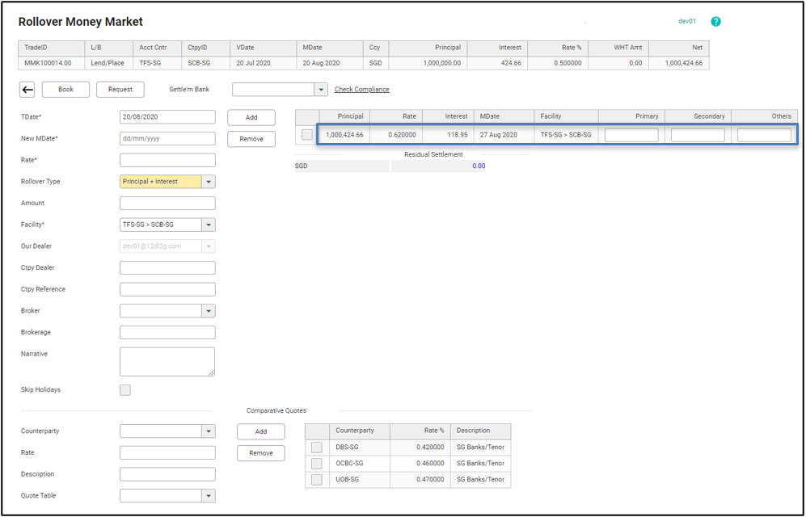Click Remove under Comparative Quotes

[x=260, y=453]
